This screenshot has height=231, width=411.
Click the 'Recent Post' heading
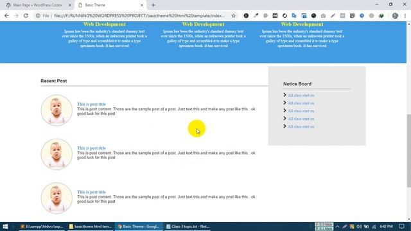pos(54,81)
